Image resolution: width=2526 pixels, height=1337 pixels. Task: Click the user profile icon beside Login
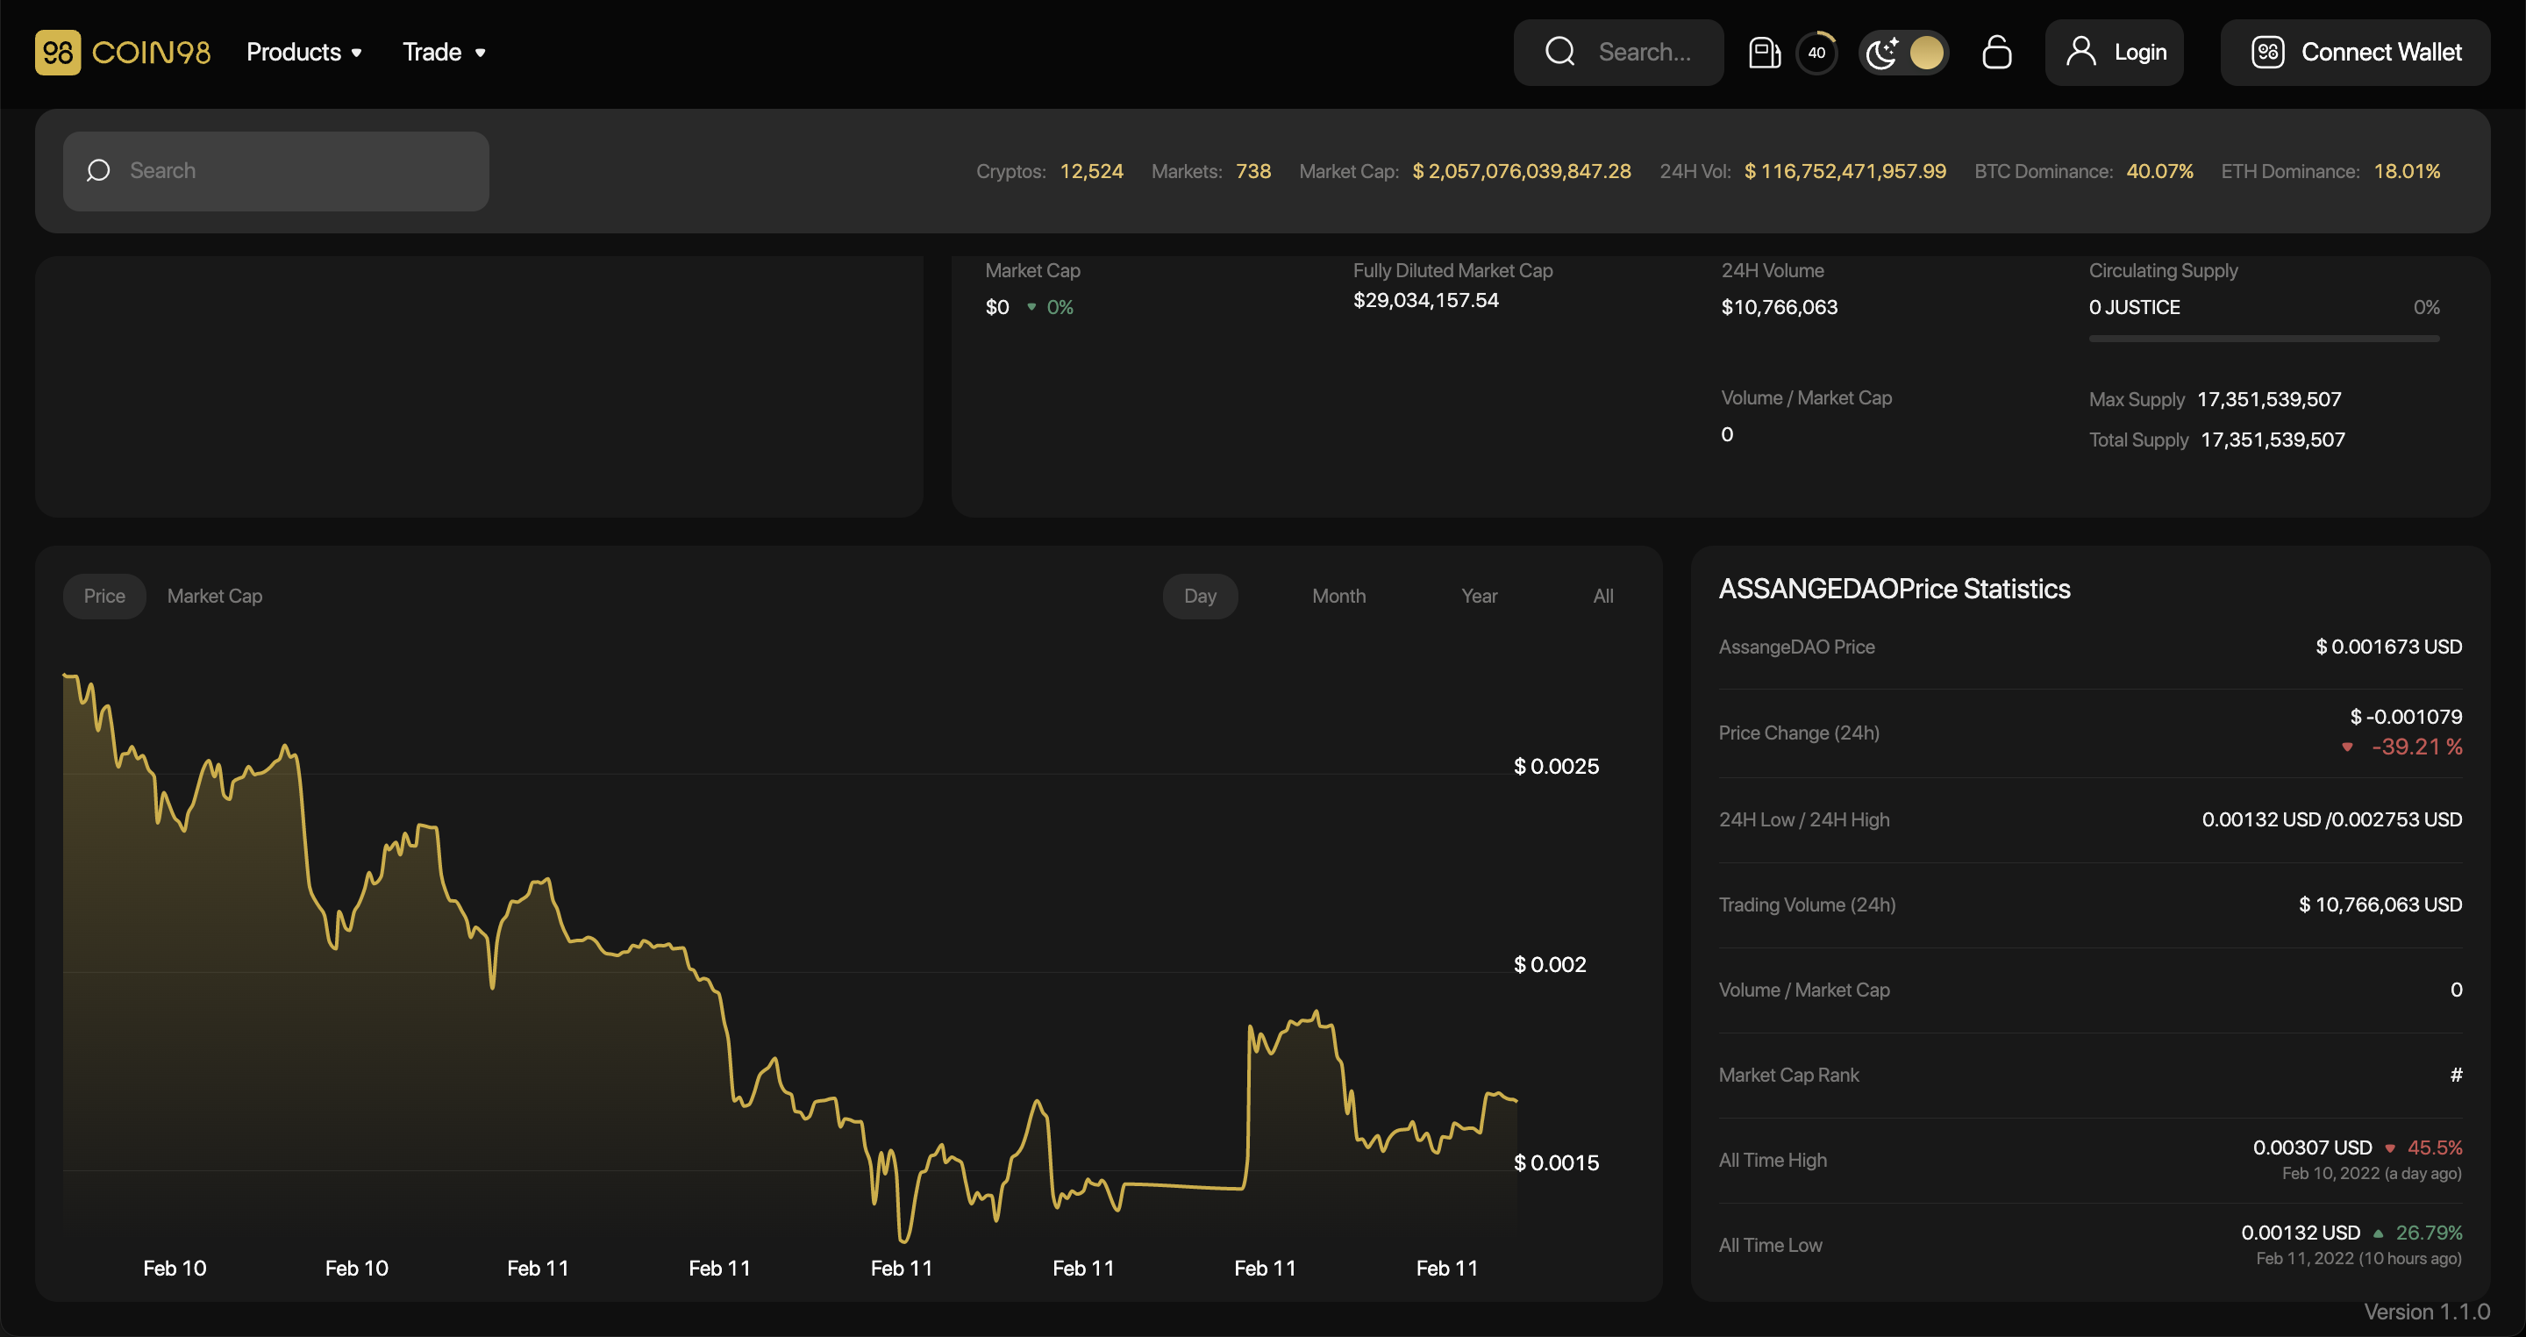[2080, 52]
